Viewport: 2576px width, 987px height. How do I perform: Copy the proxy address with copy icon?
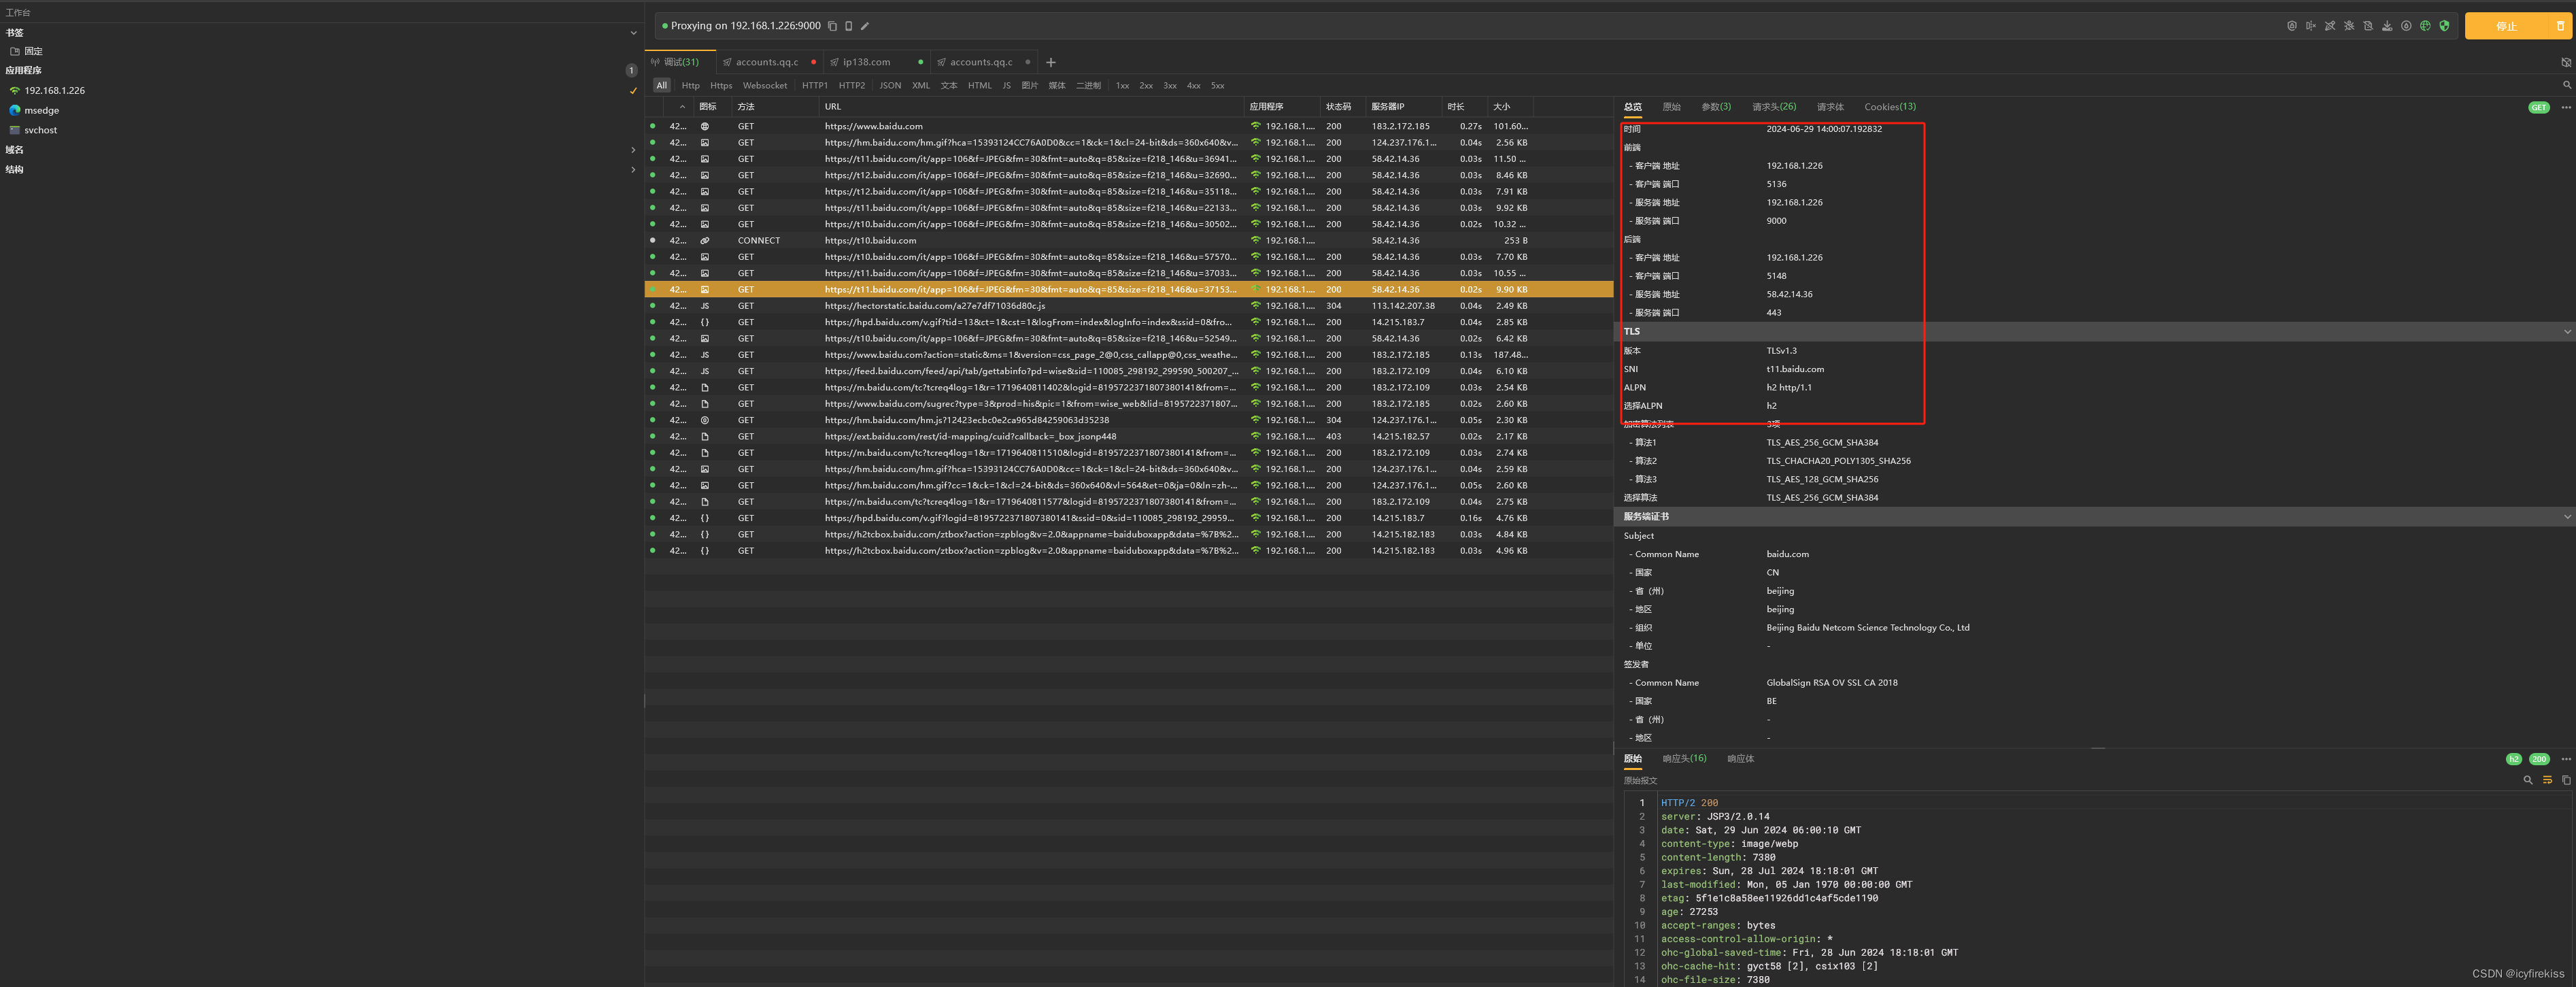click(832, 26)
